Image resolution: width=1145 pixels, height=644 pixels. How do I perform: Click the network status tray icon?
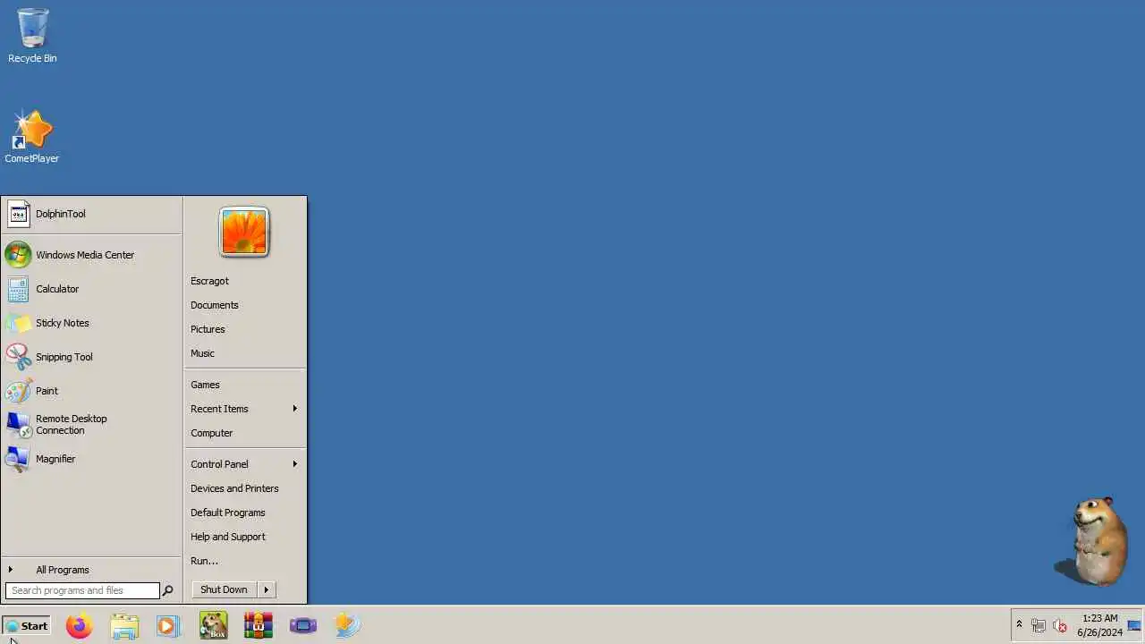pos(1039,625)
